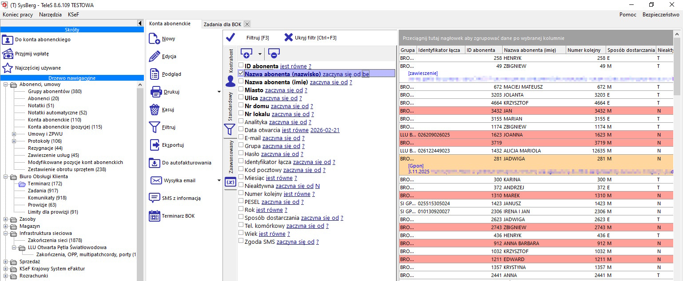Click the Edycja pencil icon
Viewport: 683px width, 281px height.
pyautogui.click(x=155, y=56)
